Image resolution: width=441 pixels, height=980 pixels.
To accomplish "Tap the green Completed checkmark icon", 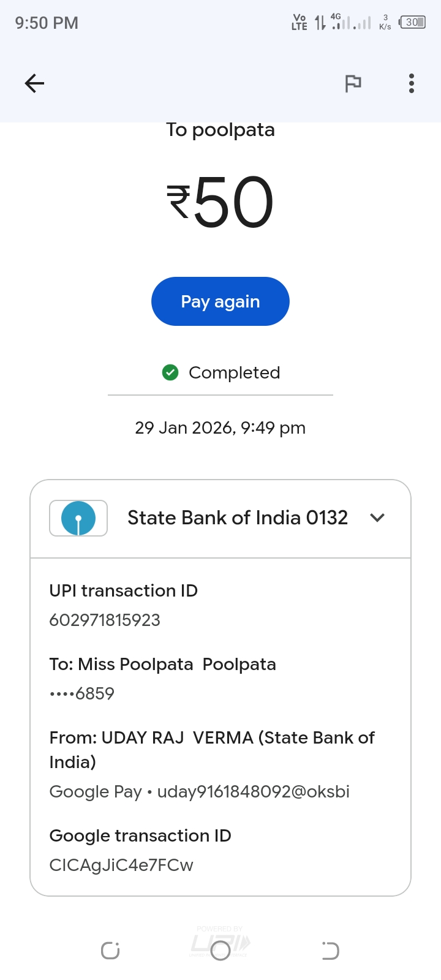I will pos(170,372).
